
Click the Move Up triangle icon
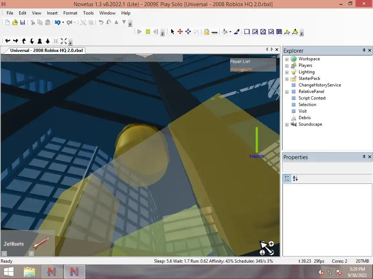pyautogui.click(x=116, y=22)
